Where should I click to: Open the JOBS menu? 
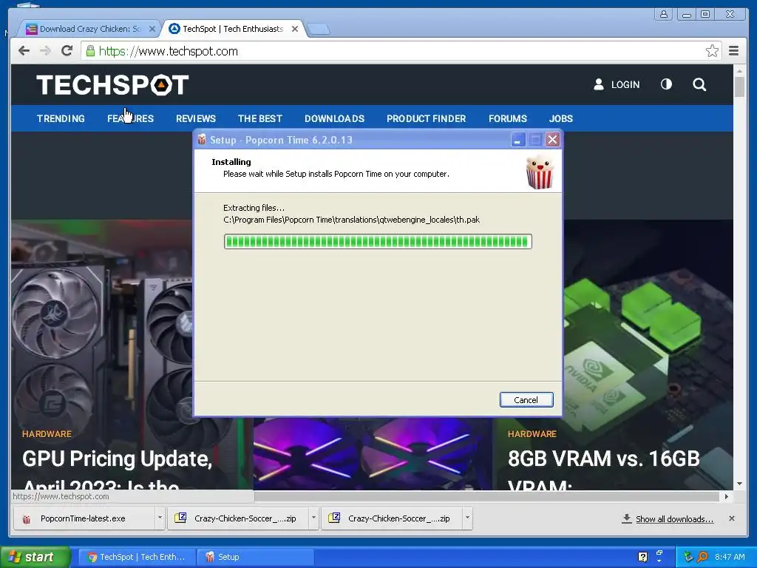pos(560,118)
